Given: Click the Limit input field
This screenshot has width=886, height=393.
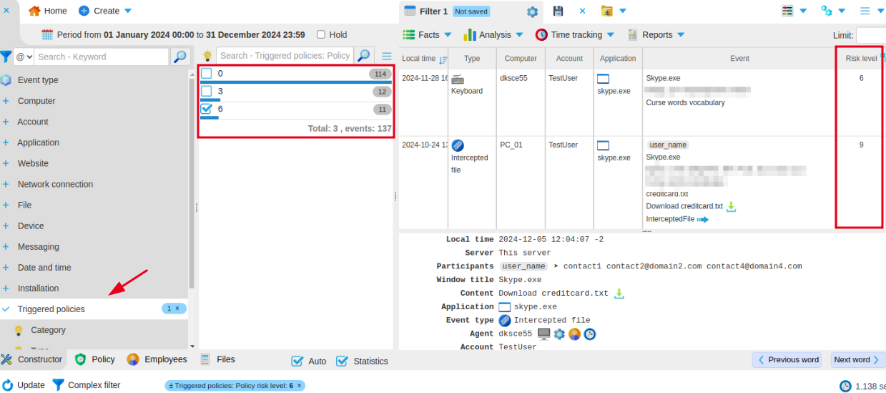Looking at the screenshot, I should coord(870,35).
